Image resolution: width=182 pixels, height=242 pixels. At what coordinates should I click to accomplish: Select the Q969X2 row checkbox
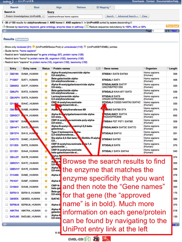click(7, 86)
